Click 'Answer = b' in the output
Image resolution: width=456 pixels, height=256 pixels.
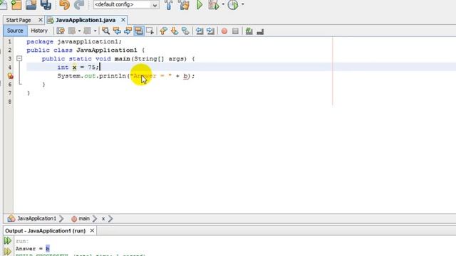33,249
